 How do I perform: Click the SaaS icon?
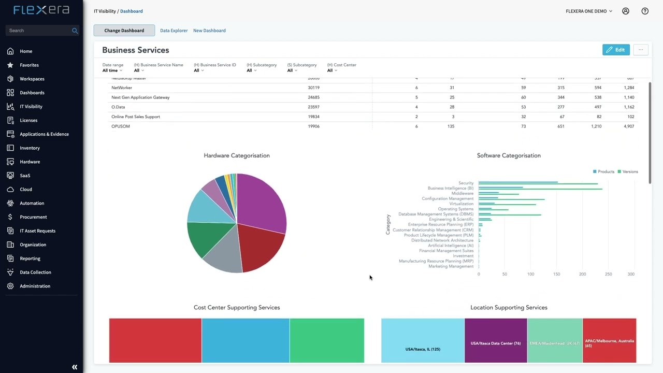tap(10, 176)
